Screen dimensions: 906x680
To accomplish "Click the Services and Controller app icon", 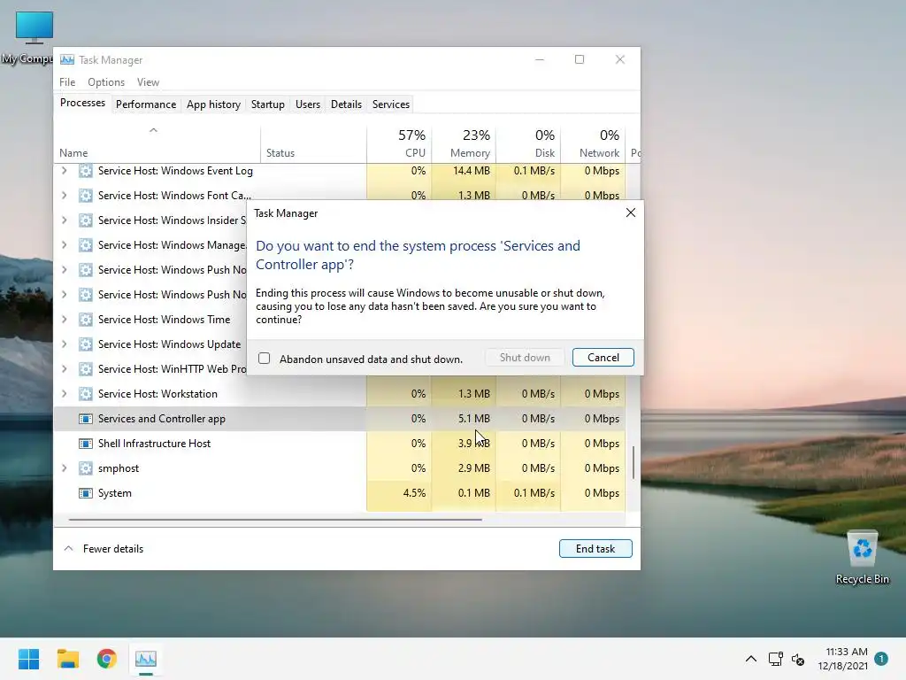I will (x=86, y=419).
